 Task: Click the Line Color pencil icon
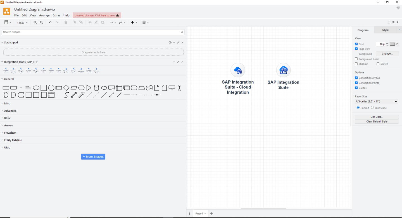tap(96, 23)
